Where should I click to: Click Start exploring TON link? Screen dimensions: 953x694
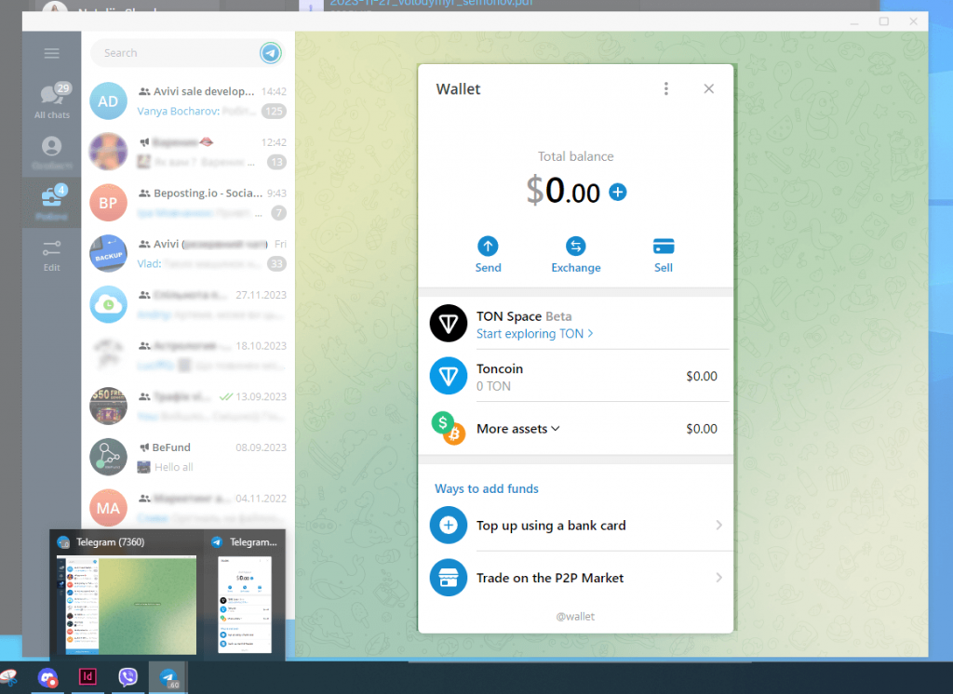[534, 334]
